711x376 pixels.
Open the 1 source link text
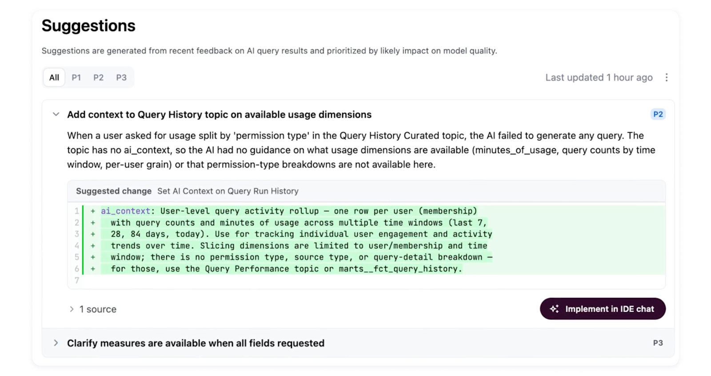[98, 309]
